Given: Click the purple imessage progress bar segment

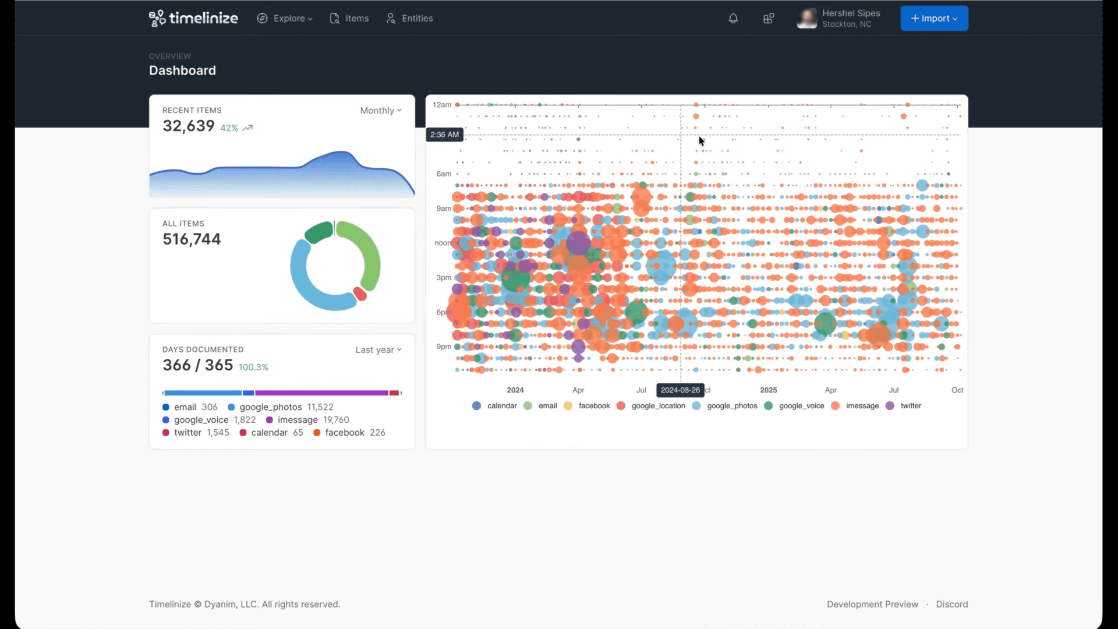Looking at the screenshot, I should tap(321, 393).
